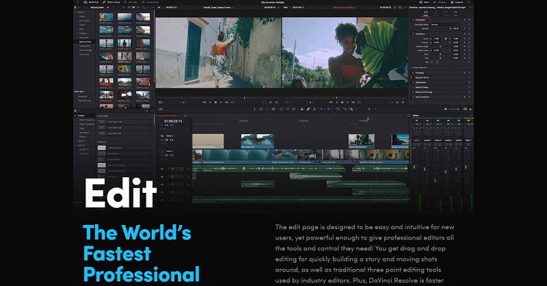
Task: Switch to the Video tab in Inspector
Action: coord(425,13)
